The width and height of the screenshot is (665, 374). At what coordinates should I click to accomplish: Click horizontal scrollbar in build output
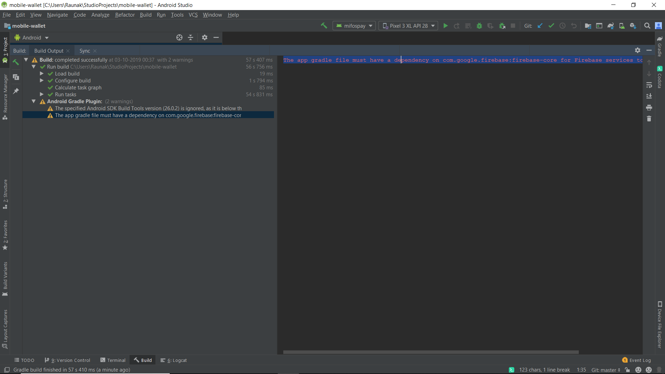tap(431, 352)
